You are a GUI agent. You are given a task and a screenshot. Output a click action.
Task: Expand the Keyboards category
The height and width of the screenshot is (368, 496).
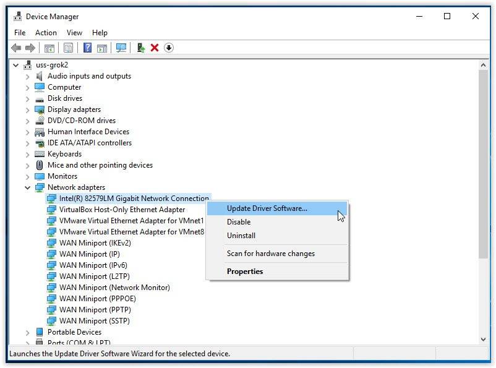27,155
